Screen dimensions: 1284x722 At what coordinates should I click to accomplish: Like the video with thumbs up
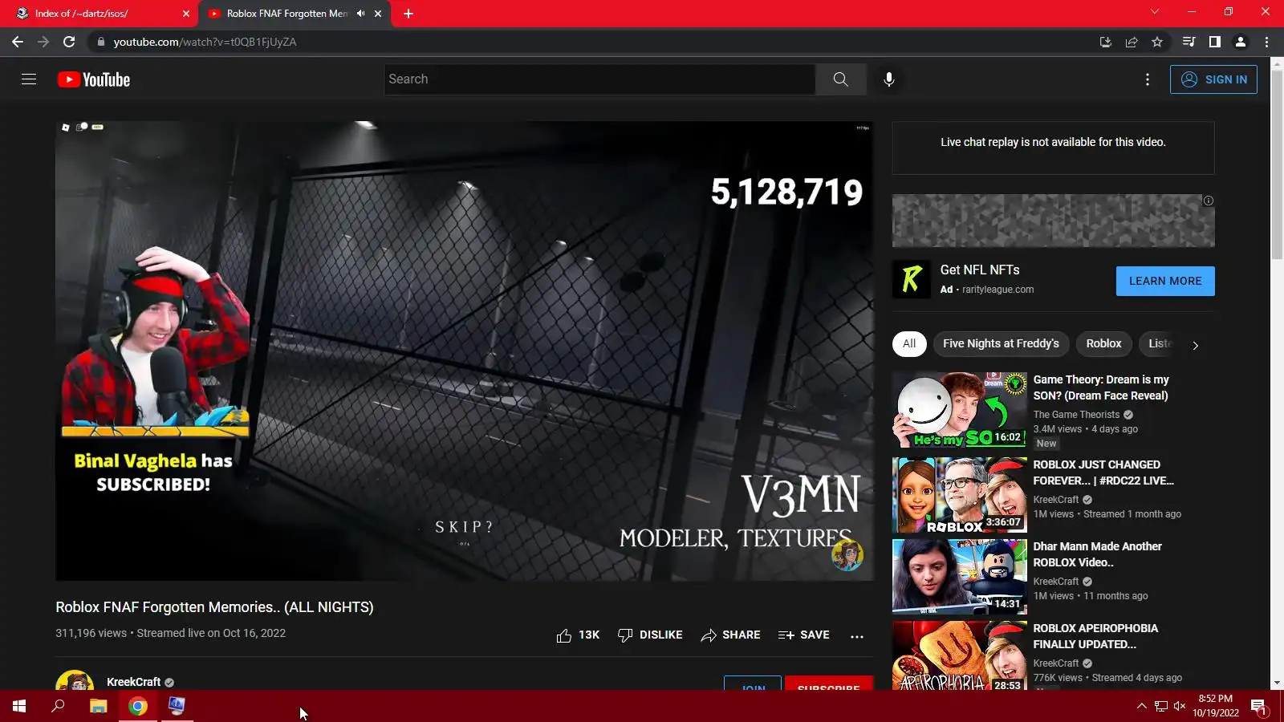(x=578, y=635)
